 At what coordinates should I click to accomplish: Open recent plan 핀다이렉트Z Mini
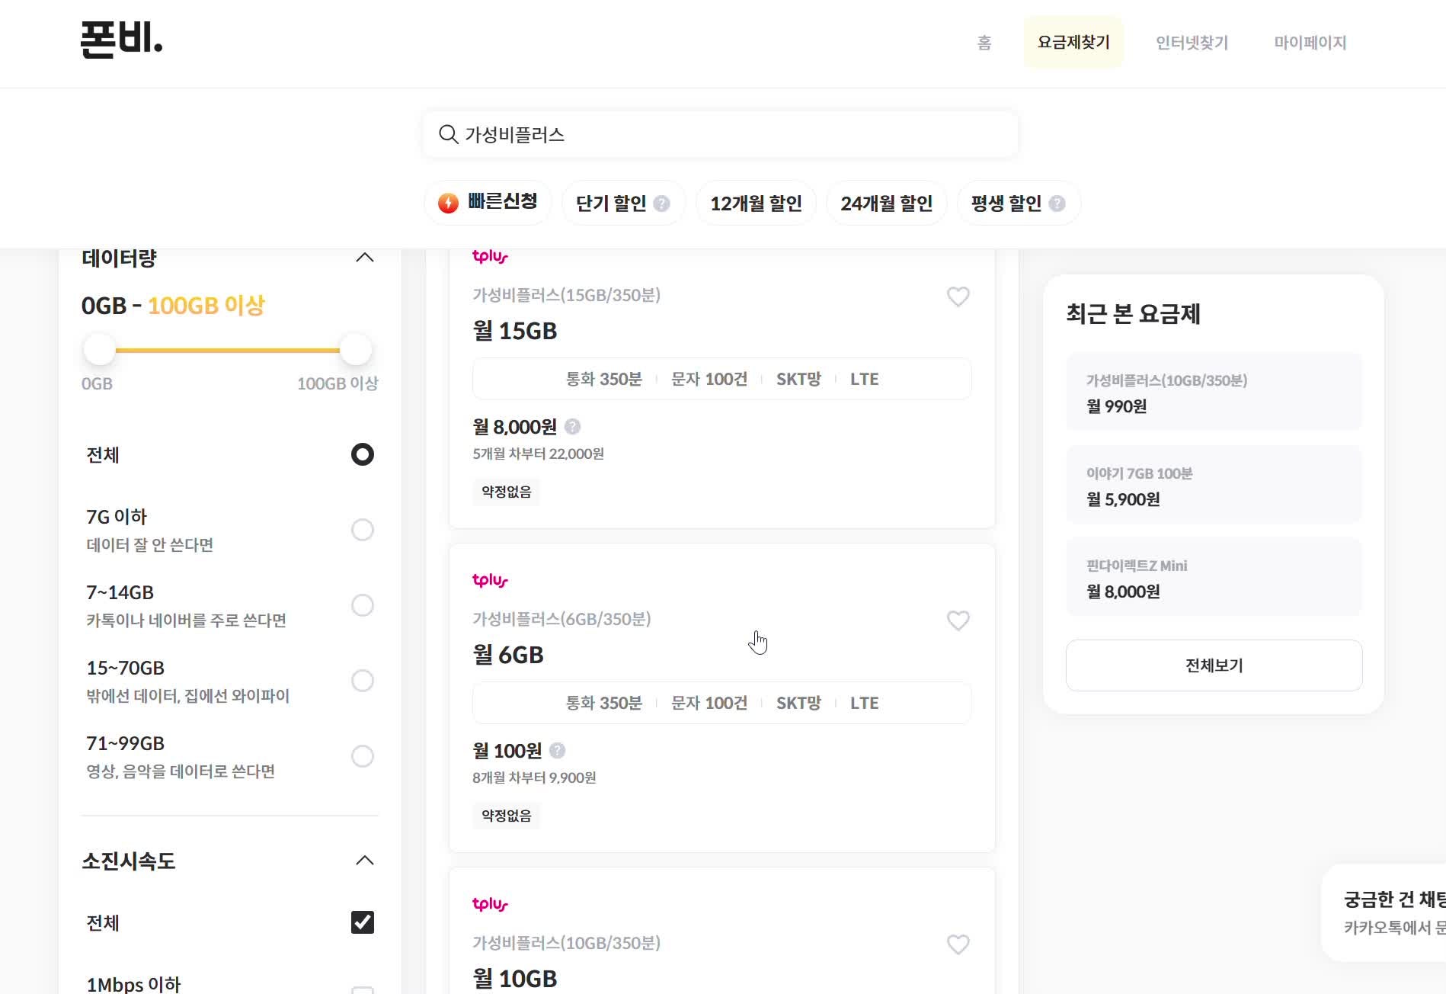pyautogui.click(x=1214, y=577)
